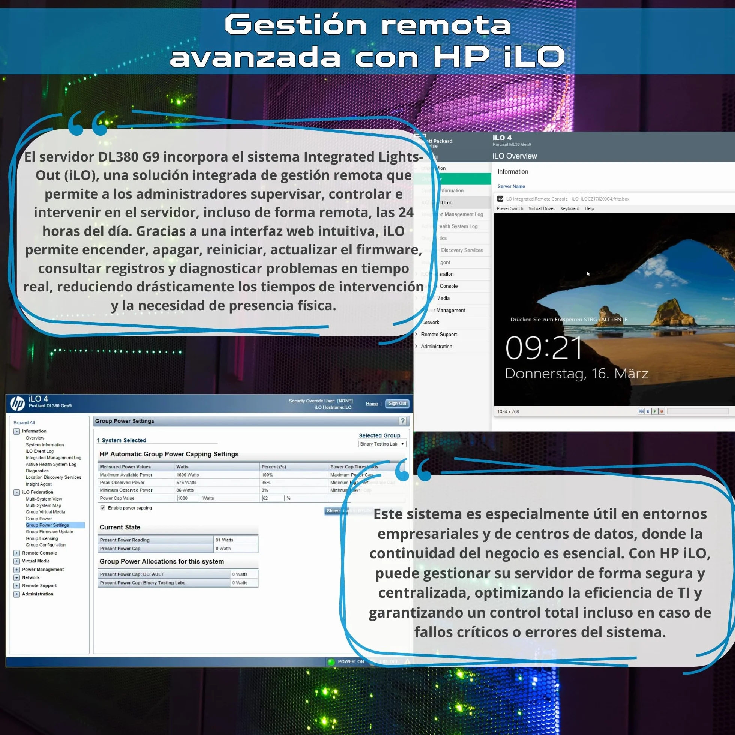The width and height of the screenshot is (735, 735).
Task: Open System Information in the DL380 tree
Action: tap(45, 445)
